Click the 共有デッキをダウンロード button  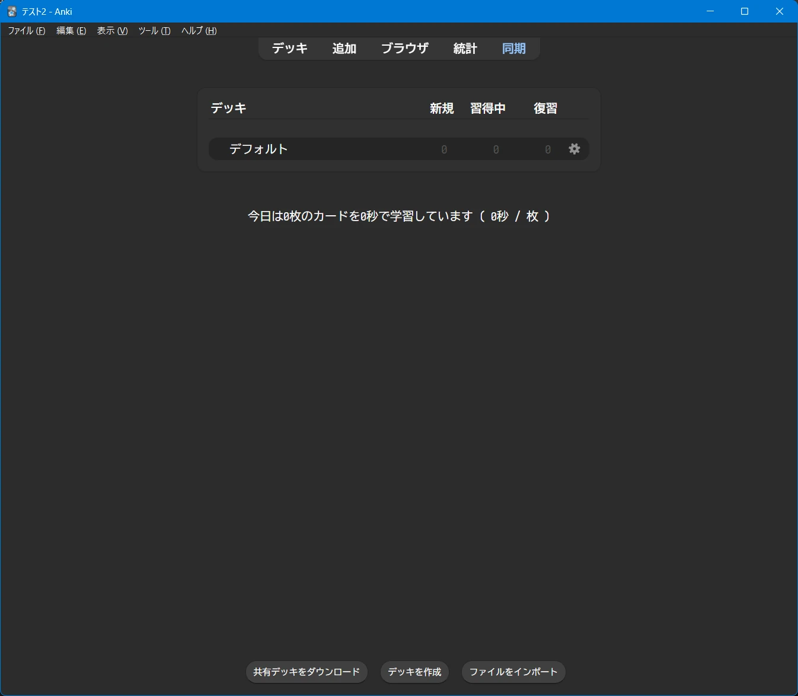pos(307,672)
